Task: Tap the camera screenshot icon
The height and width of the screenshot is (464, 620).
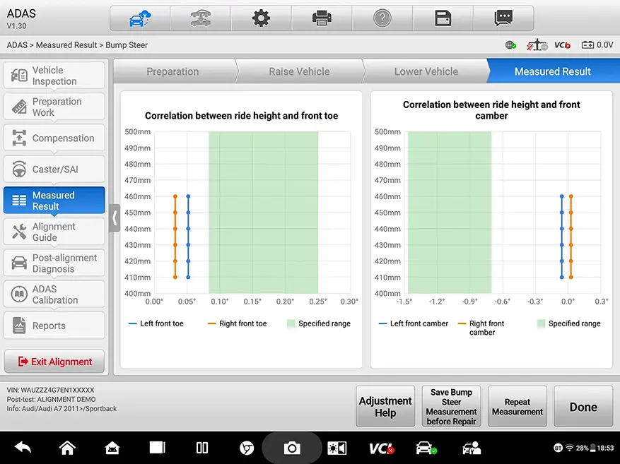Action: [291, 448]
